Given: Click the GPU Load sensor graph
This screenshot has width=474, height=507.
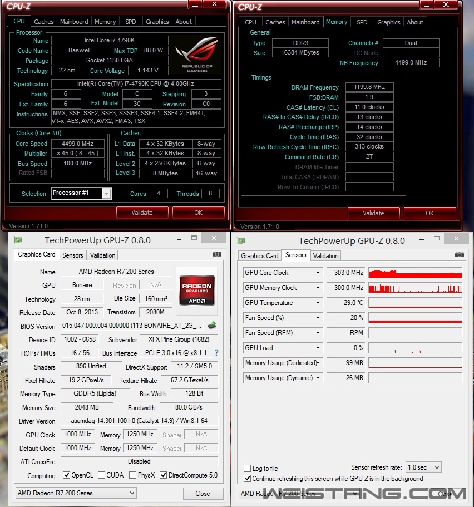Looking at the screenshot, I should click(x=416, y=348).
